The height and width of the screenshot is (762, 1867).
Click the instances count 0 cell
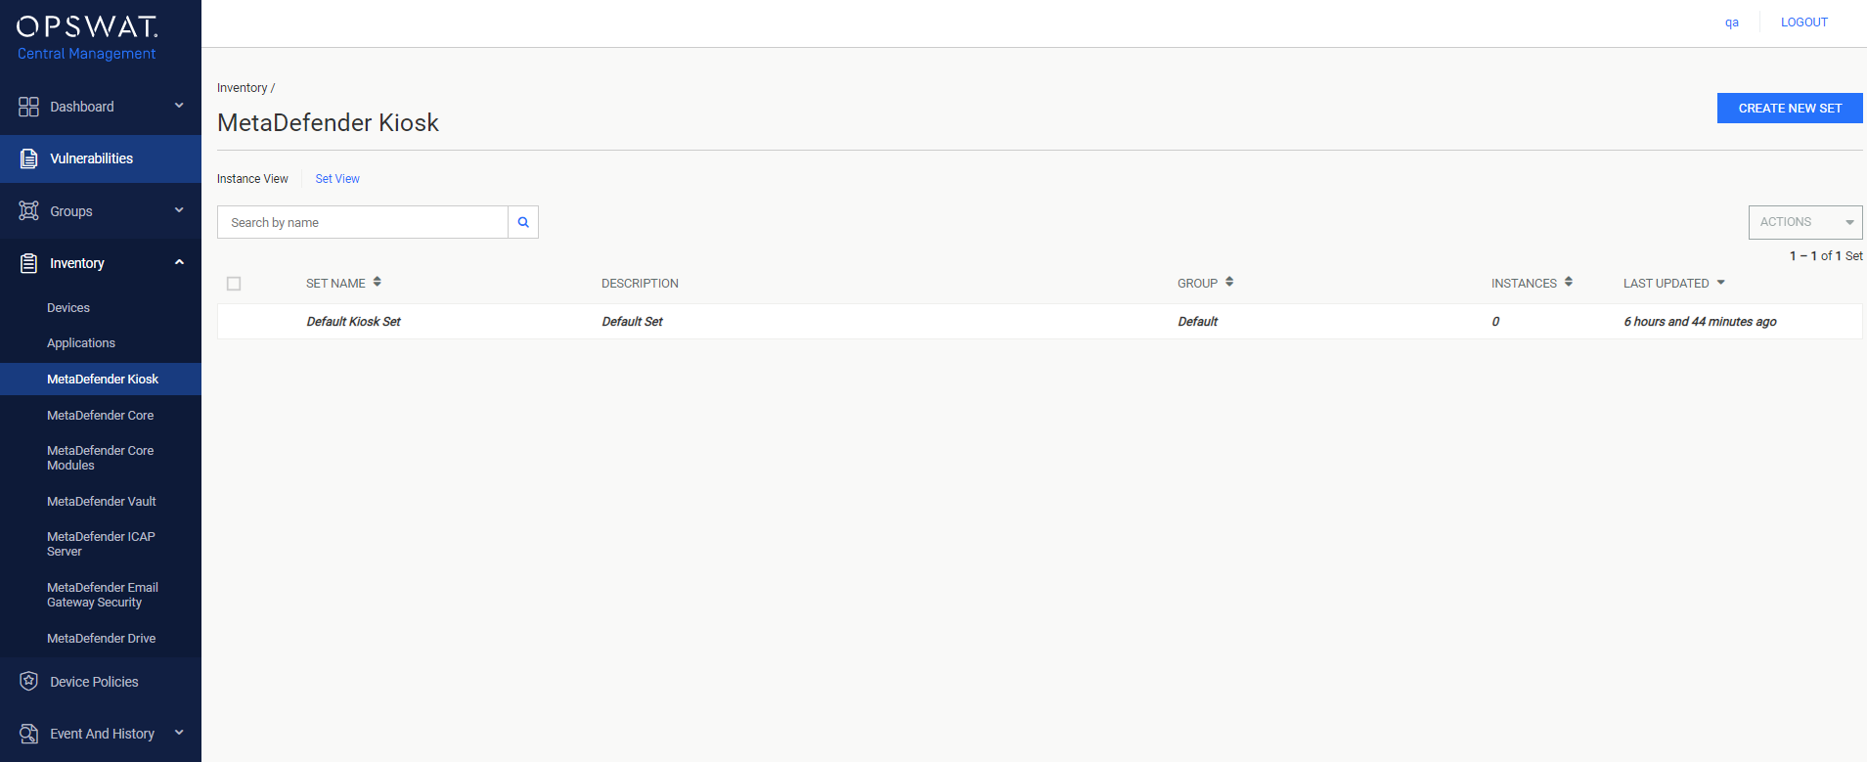pyautogui.click(x=1495, y=322)
